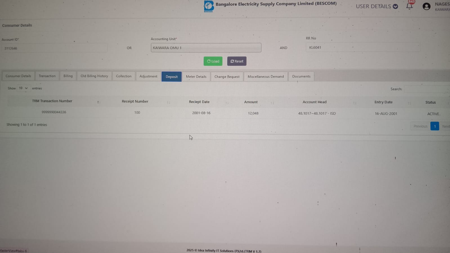This screenshot has width=450, height=253.
Task: Click the BESCOM logo icon
Action: [x=209, y=6]
